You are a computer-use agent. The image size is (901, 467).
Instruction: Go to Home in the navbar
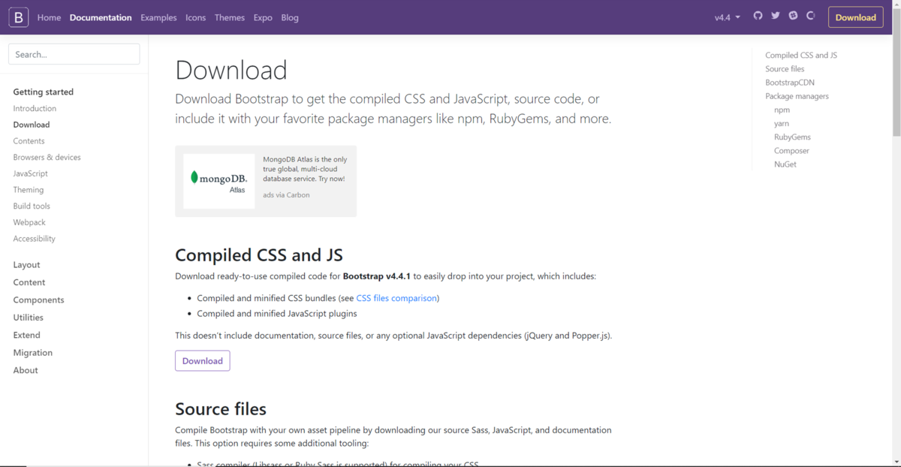pyautogui.click(x=49, y=17)
